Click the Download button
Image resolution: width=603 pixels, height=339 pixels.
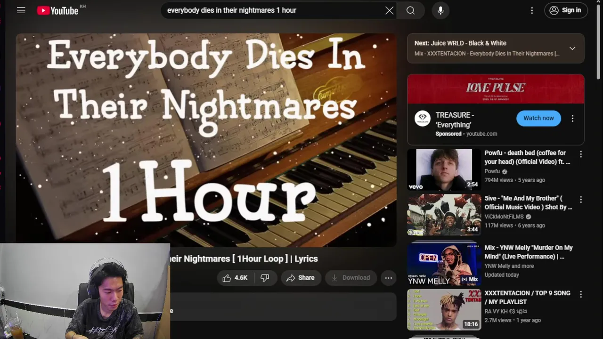(350, 278)
